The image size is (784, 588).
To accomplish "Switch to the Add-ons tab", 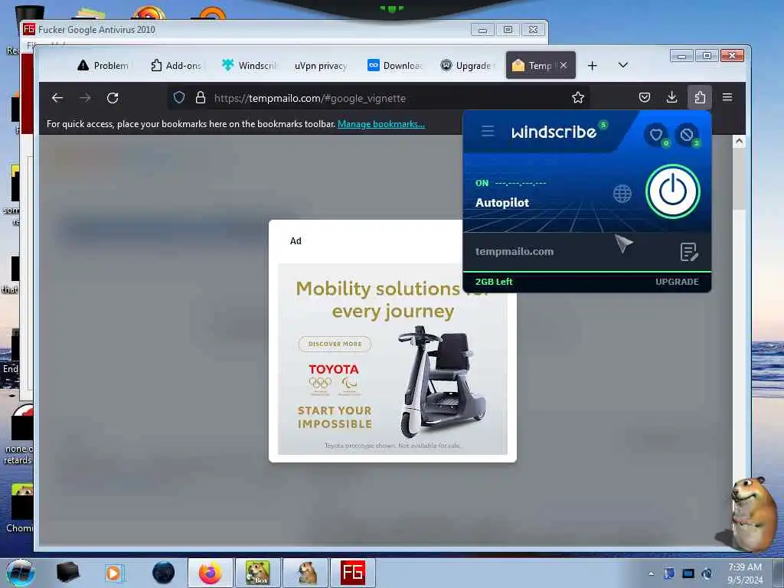I will tap(176, 66).
